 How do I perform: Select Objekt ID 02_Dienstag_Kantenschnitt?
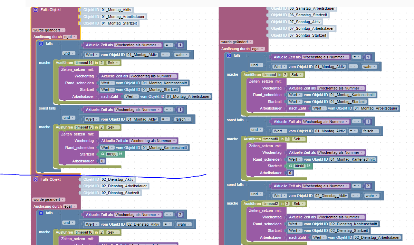tap(354, 224)
